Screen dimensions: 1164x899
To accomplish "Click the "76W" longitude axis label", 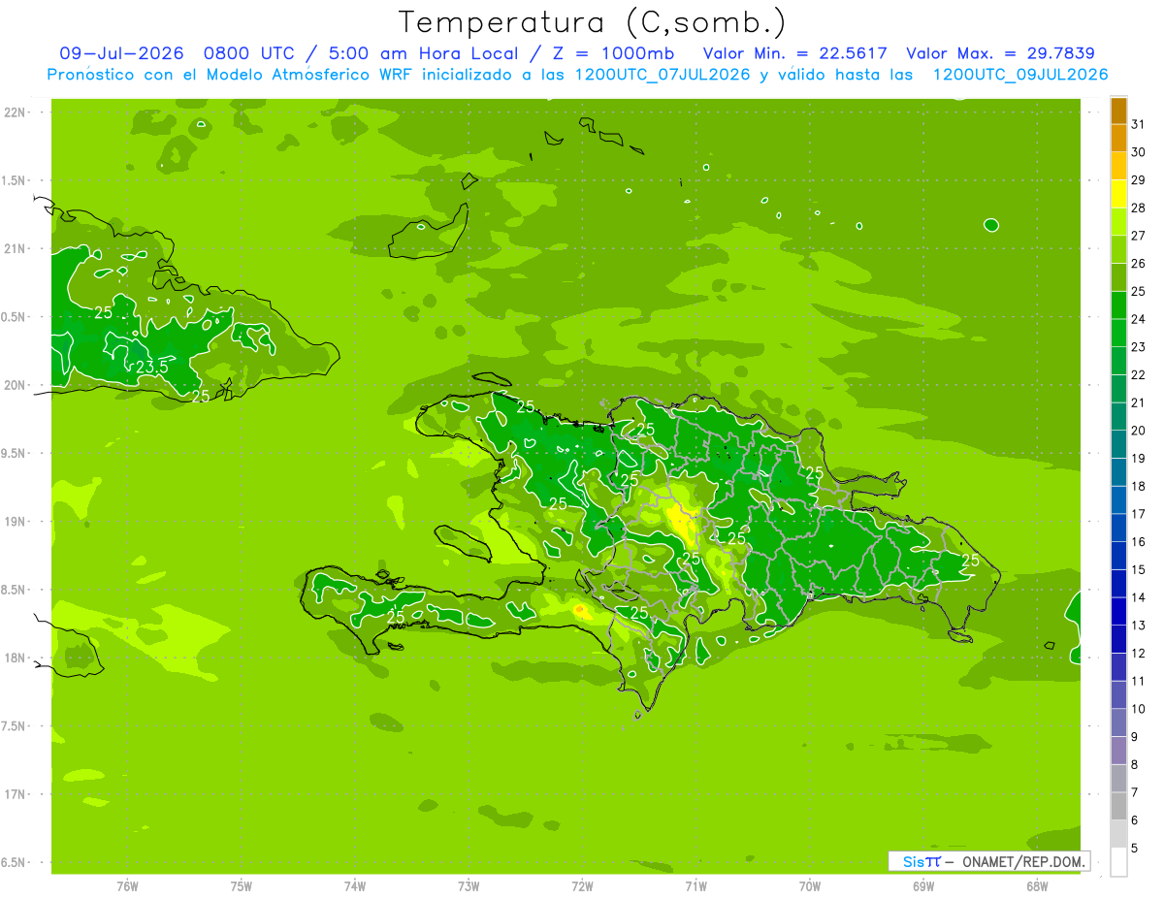I will 127,886.
